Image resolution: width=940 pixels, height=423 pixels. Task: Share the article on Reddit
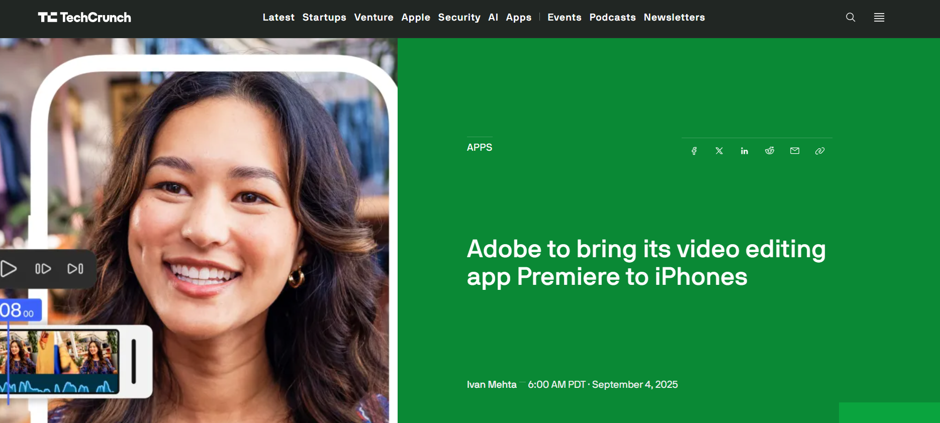pyautogui.click(x=770, y=151)
